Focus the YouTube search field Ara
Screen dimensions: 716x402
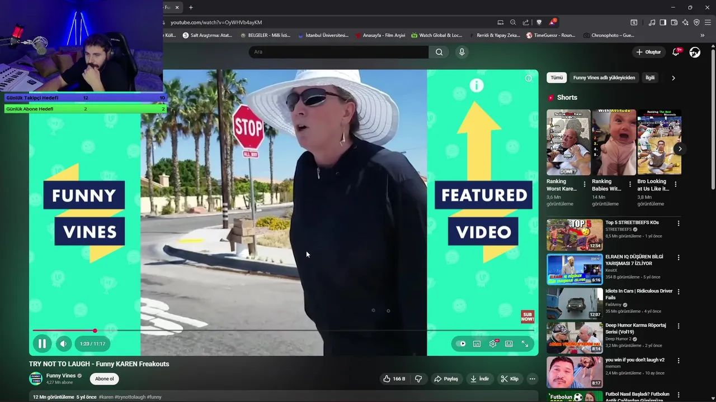(x=338, y=52)
